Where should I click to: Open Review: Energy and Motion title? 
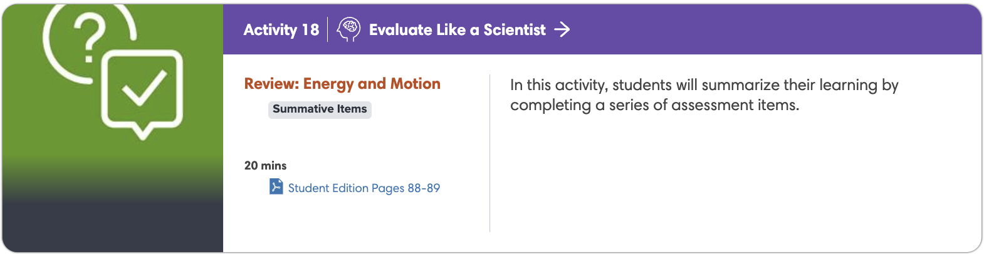pos(342,84)
